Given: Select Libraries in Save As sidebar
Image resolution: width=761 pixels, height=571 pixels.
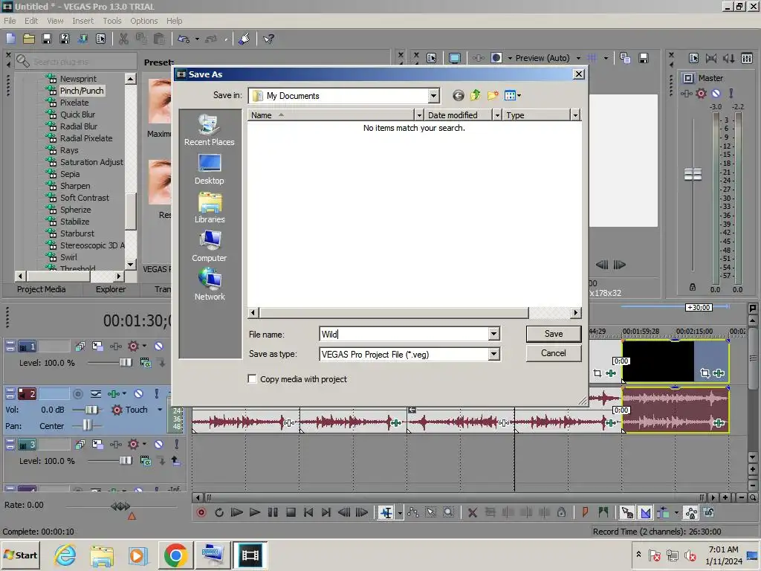Looking at the screenshot, I should (209, 208).
